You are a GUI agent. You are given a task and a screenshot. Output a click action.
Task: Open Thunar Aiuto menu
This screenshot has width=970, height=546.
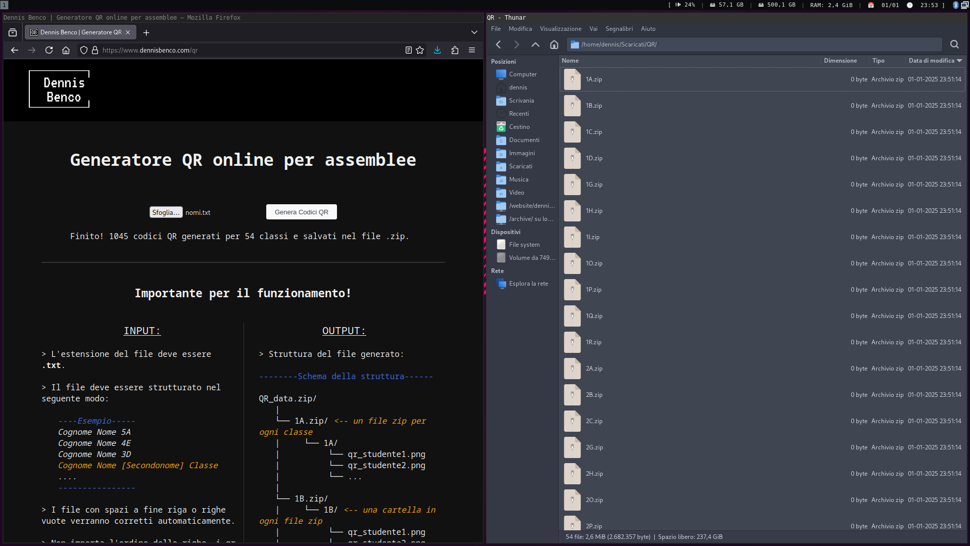pos(648,29)
